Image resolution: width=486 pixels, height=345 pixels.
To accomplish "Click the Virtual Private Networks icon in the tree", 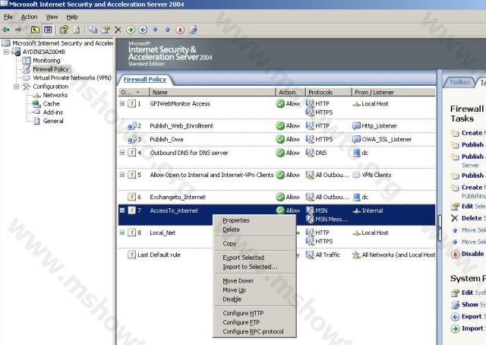I will point(27,78).
